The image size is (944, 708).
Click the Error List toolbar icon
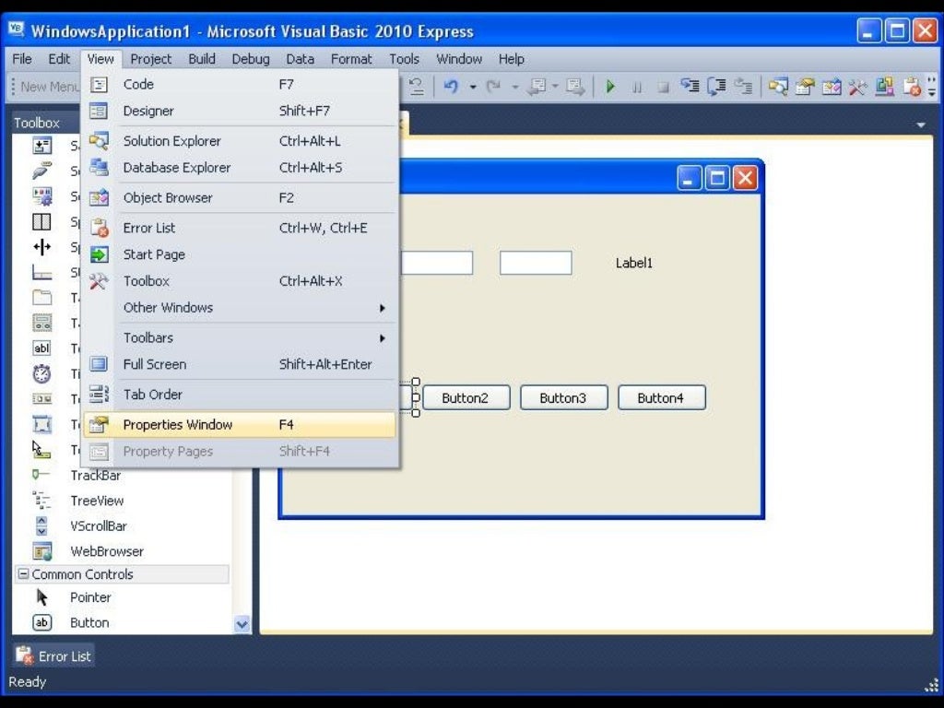click(912, 87)
